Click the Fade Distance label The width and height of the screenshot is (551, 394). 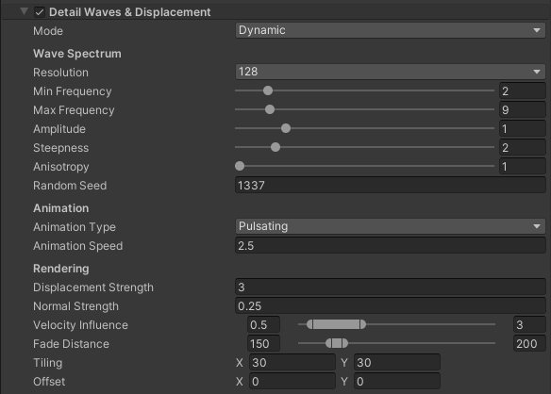72,344
